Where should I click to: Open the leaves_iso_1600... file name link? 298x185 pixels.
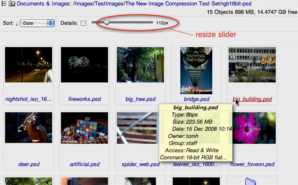tap(196, 164)
